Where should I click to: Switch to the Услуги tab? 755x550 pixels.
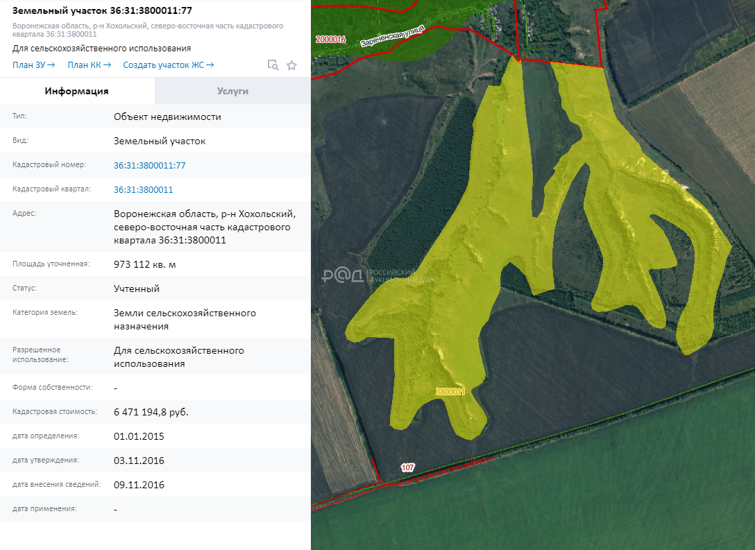[x=232, y=91]
